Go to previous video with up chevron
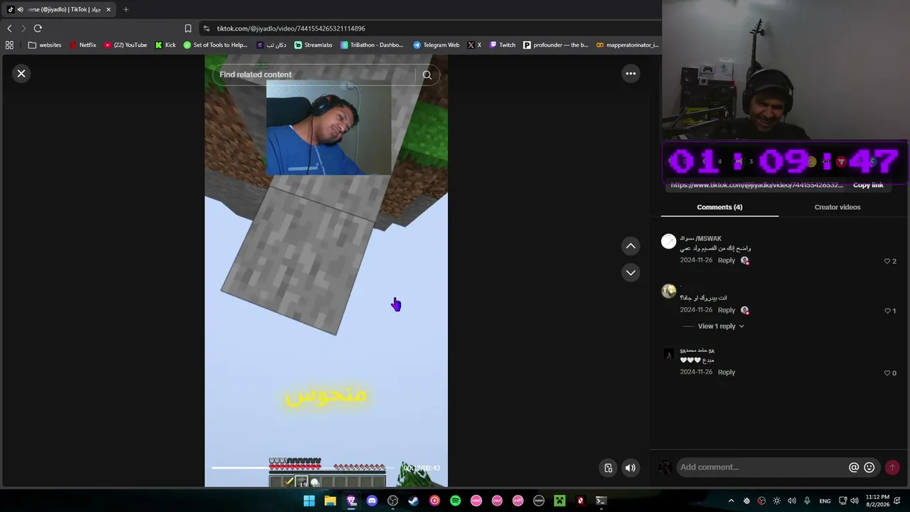Image resolution: width=910 pixels, height=512 pixels. tap(631, 246)
